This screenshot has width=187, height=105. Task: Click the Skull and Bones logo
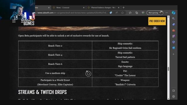pos(28,22)
